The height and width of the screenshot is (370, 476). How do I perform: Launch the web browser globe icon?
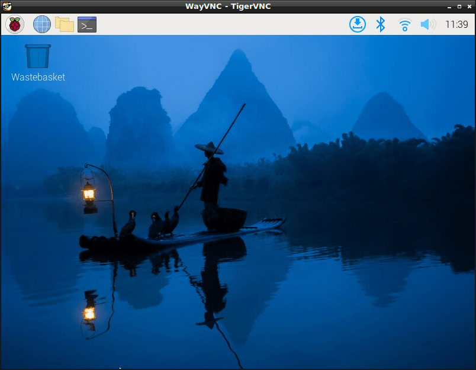click(42, 24)
